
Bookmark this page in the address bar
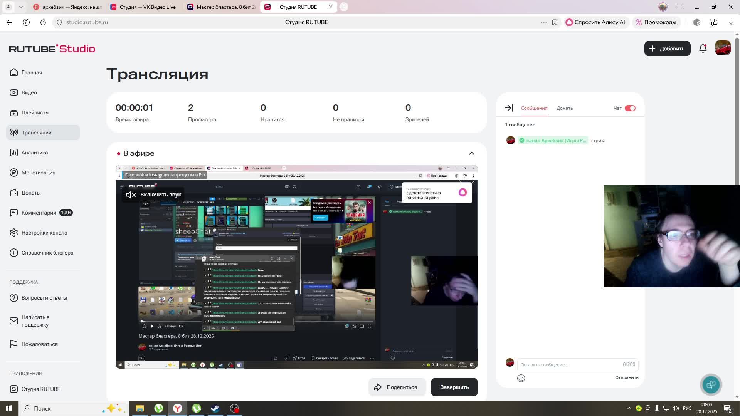(x=554, y=22)
